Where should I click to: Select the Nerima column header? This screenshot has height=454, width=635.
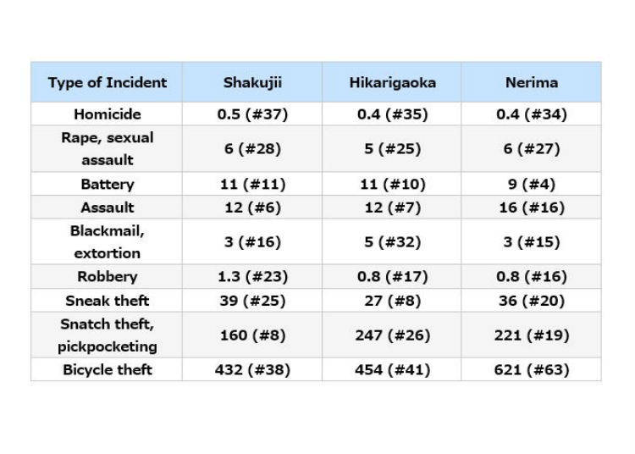[x=532, y=83]
